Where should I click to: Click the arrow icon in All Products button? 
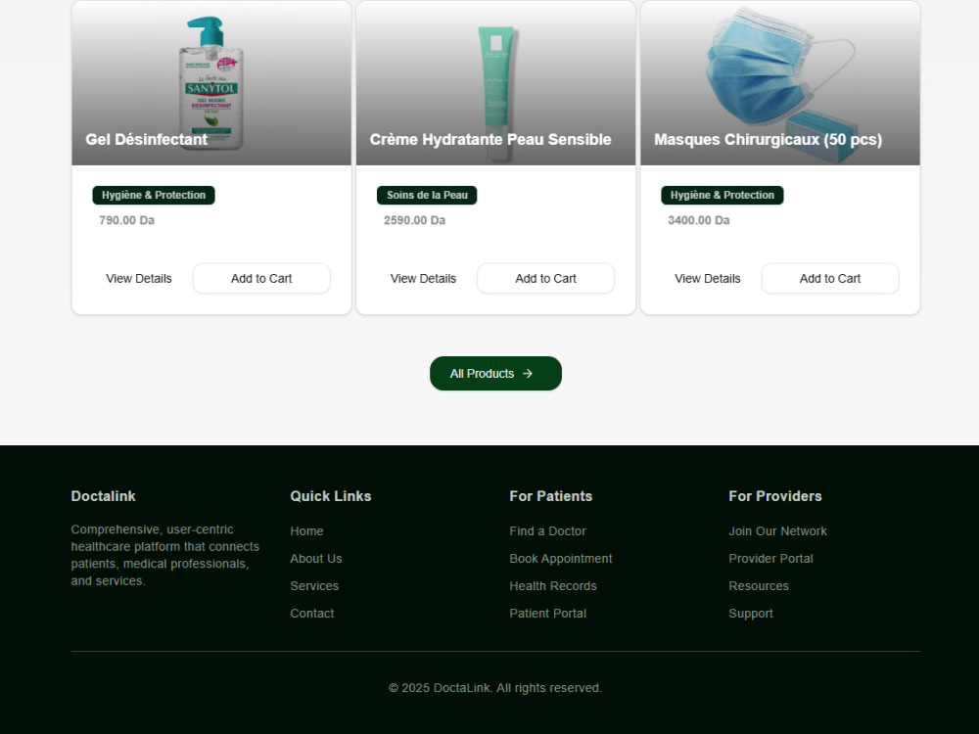coord(528,373)
